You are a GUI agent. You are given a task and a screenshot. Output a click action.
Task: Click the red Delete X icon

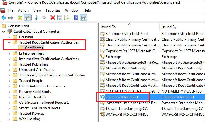click(53, 18)
